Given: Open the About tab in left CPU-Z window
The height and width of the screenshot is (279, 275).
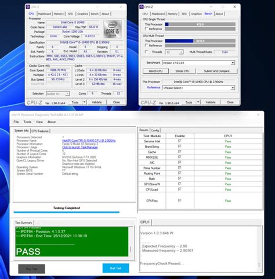Looking at the screenshot, I should tap(106, 14).
